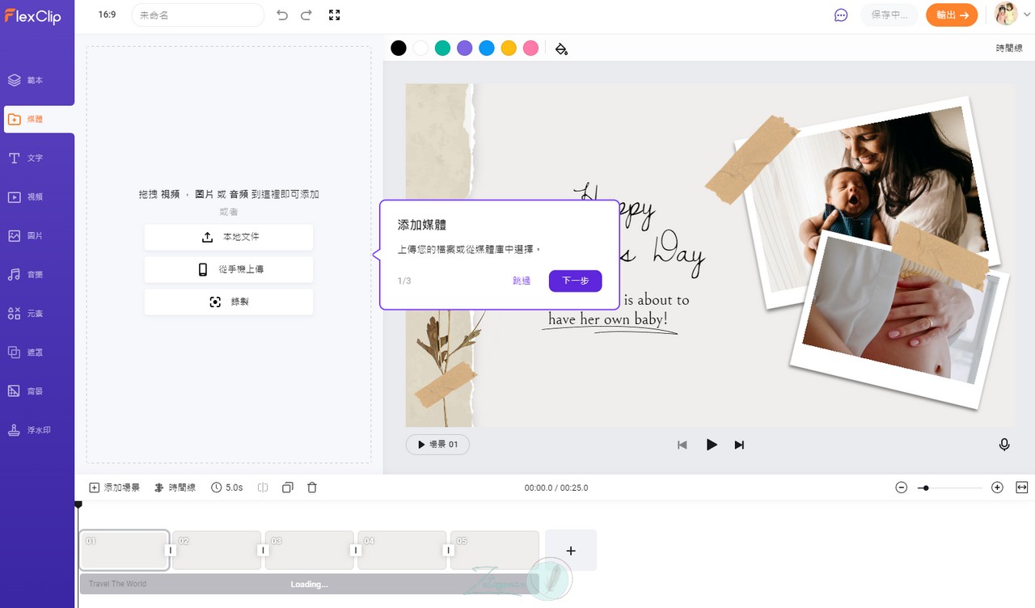Select the 媒體 media sidebar tab

pos(37,119)
